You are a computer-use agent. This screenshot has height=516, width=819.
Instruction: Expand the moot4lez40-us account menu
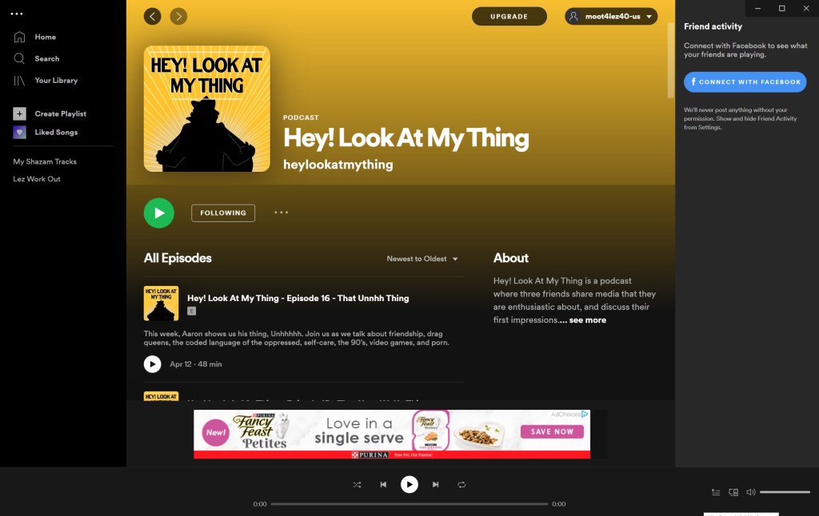(x=610, y=16)
